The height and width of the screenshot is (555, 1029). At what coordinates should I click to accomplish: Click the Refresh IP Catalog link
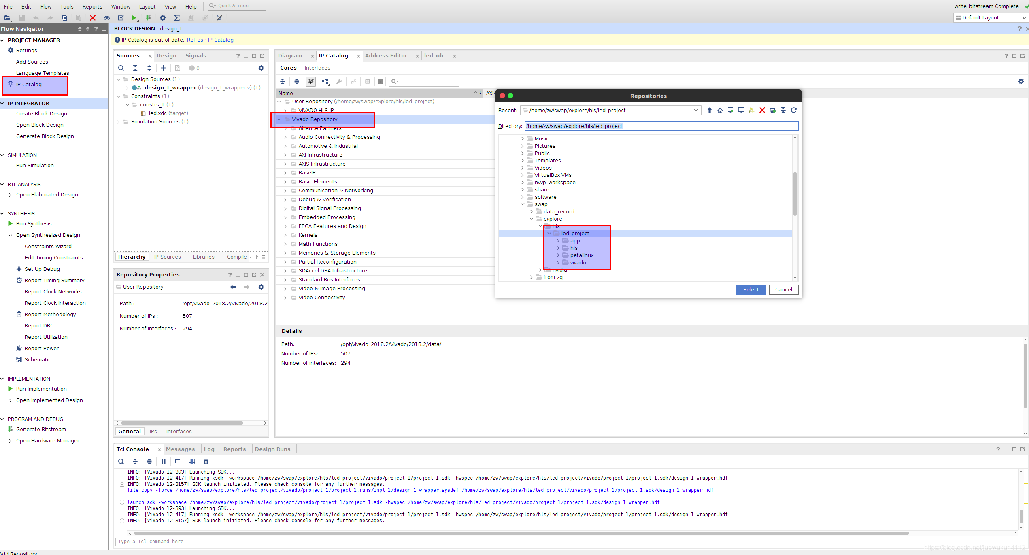tap(210, 40)
